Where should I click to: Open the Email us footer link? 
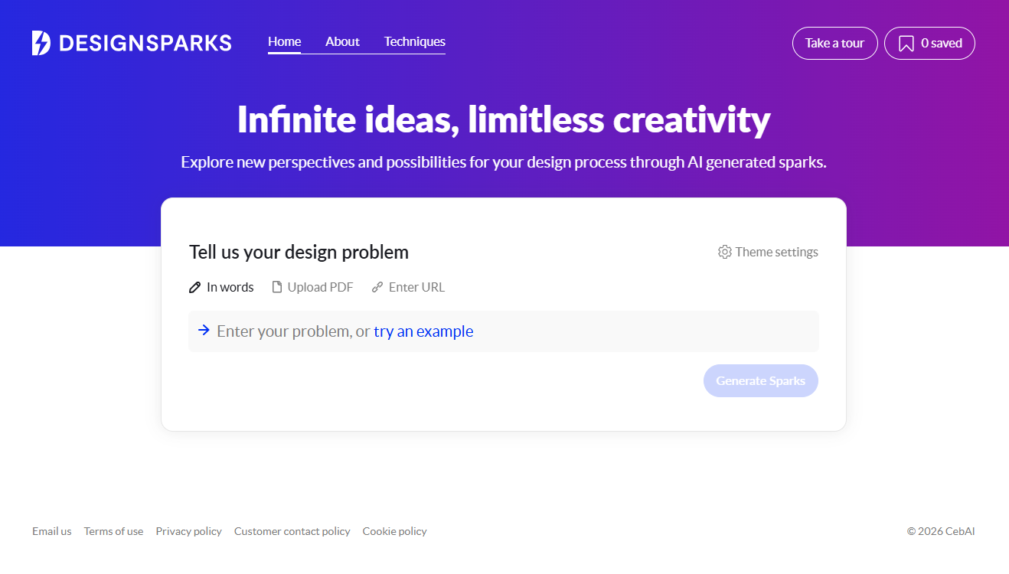[52, 531]
